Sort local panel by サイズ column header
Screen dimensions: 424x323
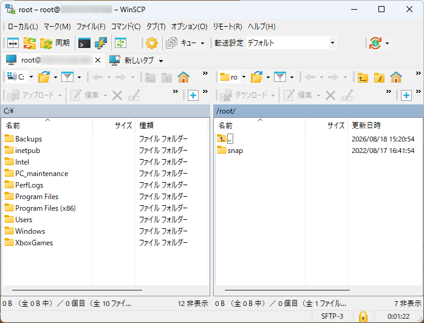point(114,126)
